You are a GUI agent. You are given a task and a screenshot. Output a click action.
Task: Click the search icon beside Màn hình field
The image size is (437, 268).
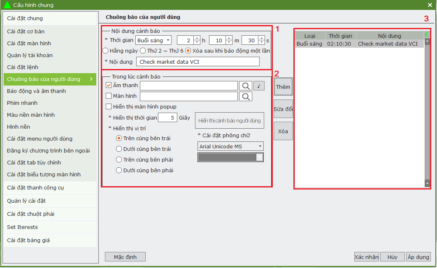pos(246,96)
